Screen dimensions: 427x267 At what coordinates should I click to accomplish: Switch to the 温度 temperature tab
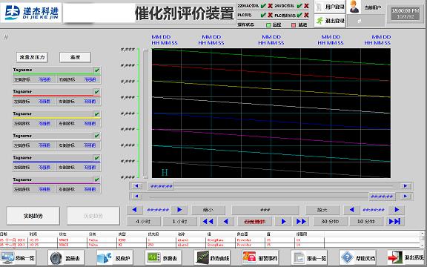click(x=75, y=57)
